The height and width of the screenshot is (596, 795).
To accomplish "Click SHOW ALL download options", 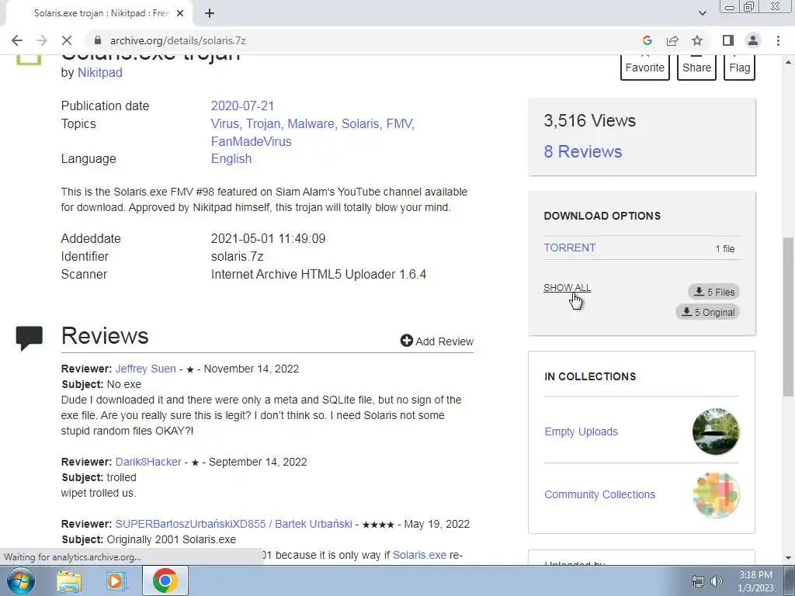I will tap(567, 287).
